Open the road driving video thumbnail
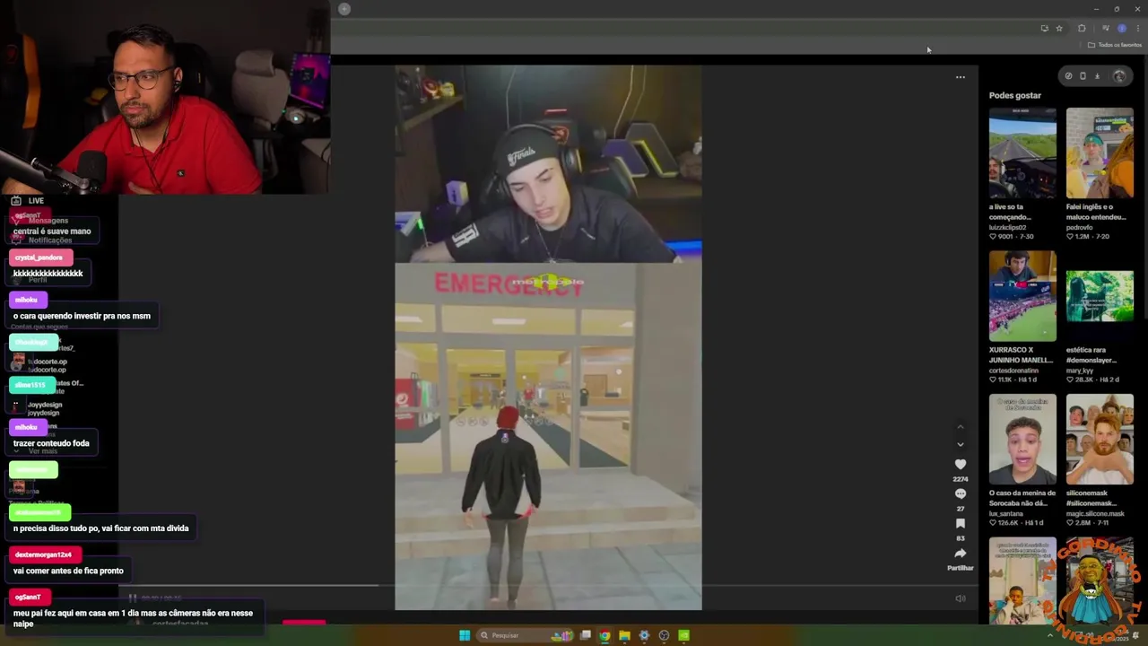Image resolution: width=1148 pixels, height=646 pixels. (1022, 153)
